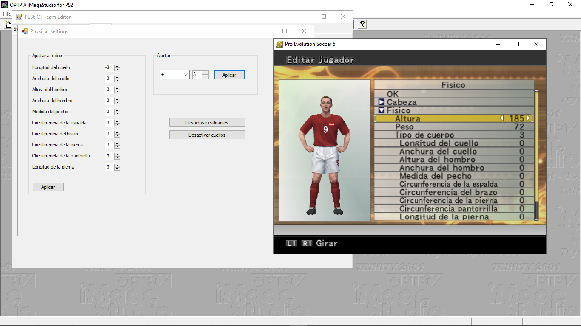Click the R1 button icon beside Girar
The width and height of the screenshot is (581, 326).
pyautogui.click(x=307, y=244)
